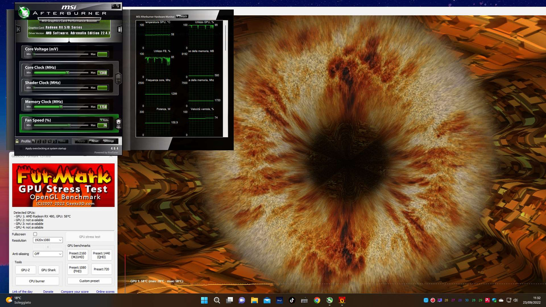Click the Temperatura GPU graph
The width and height of the screenshot is (546, 307).
[158, 36]
